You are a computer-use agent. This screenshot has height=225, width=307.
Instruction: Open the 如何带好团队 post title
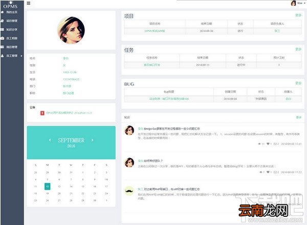153,161
